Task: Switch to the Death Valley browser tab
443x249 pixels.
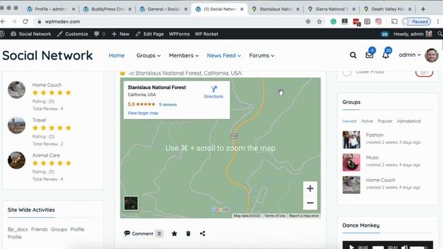Action: click(387, 9)
